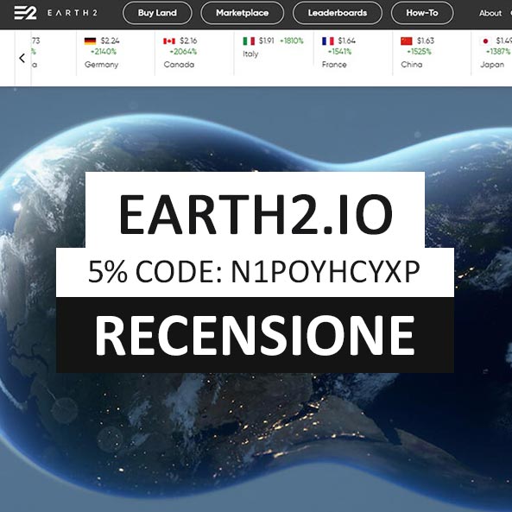Click the Canada flag icon
Image resolution: width=512 pixels, height=512 pixels.
(x=169, y=41)
